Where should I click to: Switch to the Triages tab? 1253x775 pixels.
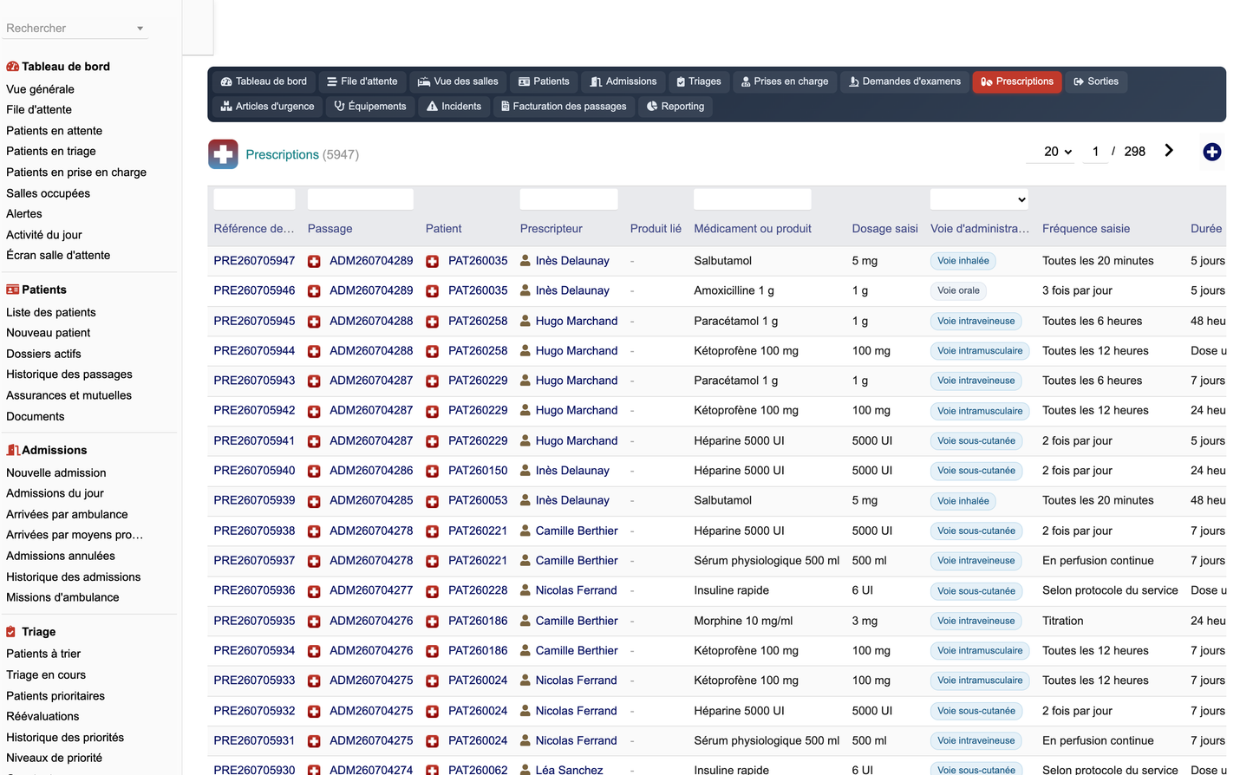[698, 81]
